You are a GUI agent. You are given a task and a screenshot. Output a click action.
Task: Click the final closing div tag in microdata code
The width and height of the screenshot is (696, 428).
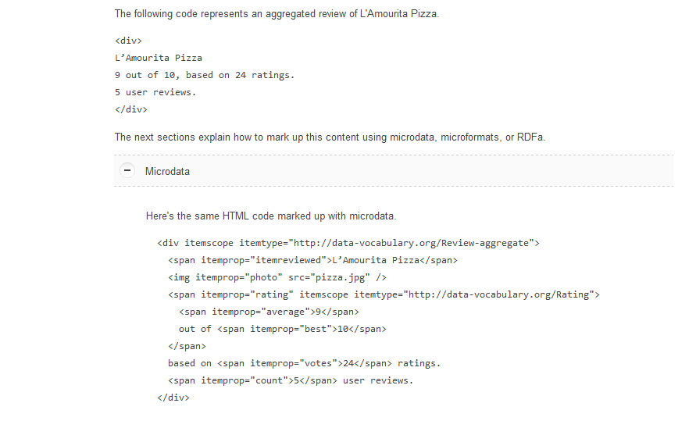point(173,398)
